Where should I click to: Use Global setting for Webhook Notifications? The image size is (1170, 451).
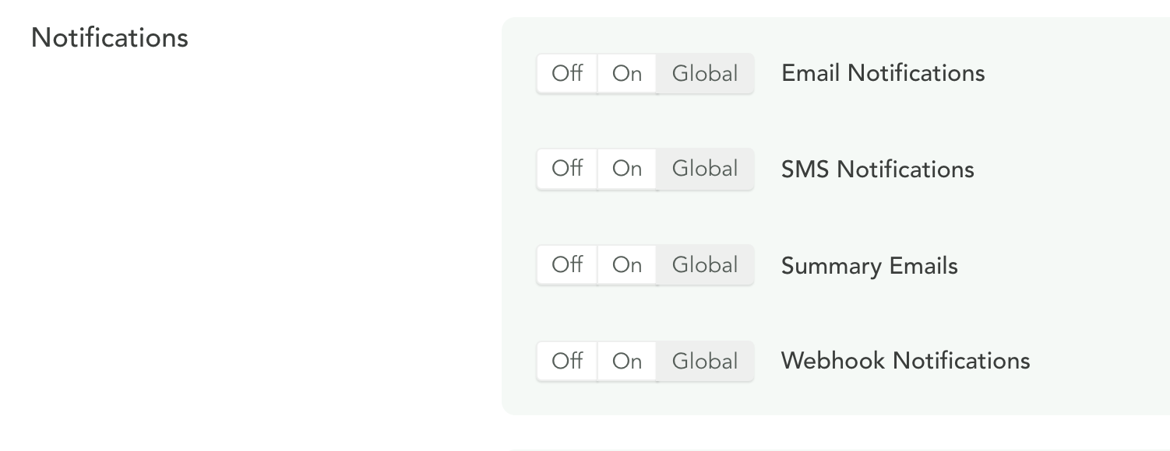tap(705, 362)
